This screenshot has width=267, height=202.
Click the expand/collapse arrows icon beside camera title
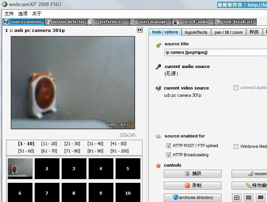point(139,30)
